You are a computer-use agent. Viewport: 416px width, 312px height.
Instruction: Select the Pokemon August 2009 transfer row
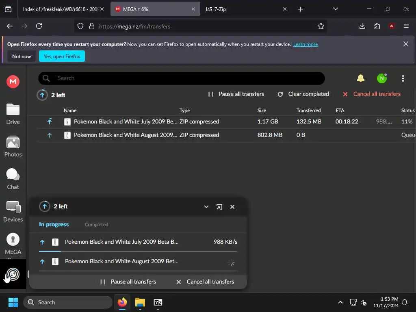227,135
